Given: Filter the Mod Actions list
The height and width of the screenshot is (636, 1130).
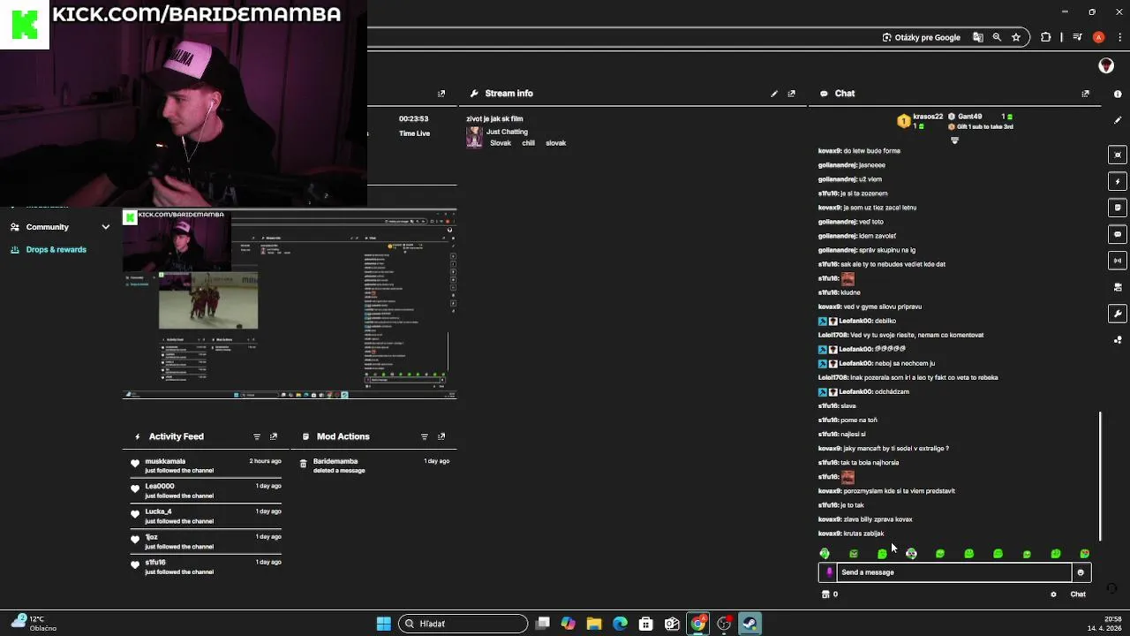Looking at the screenshot, I should [x=425, y=436].
